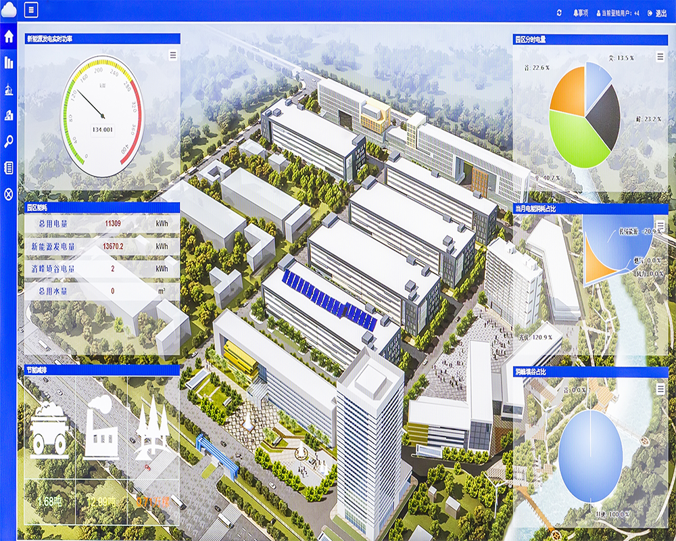Screen dimensions: 676x541
Task: Click the 总用水量 row label
Action: [x=53, y=291]
